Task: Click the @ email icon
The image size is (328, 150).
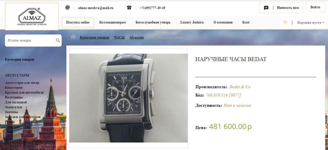Action: point(68,7)
